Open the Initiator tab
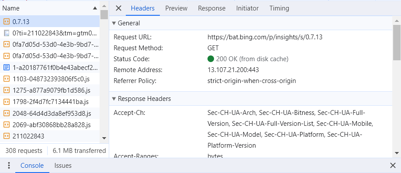This screenshot has height=173, width=401. point(247,8)
